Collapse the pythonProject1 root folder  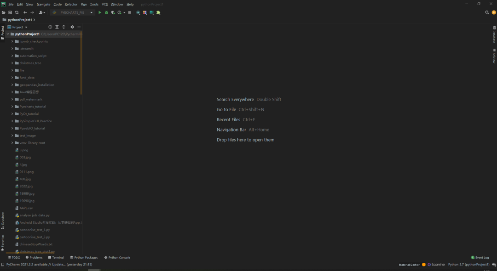[x=7, y=34]
